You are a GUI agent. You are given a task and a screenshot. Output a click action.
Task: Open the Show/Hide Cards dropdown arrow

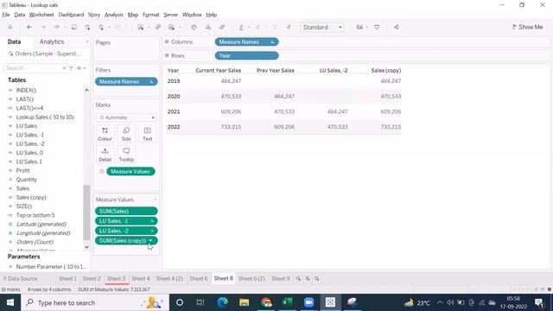[x=366, y=27]
